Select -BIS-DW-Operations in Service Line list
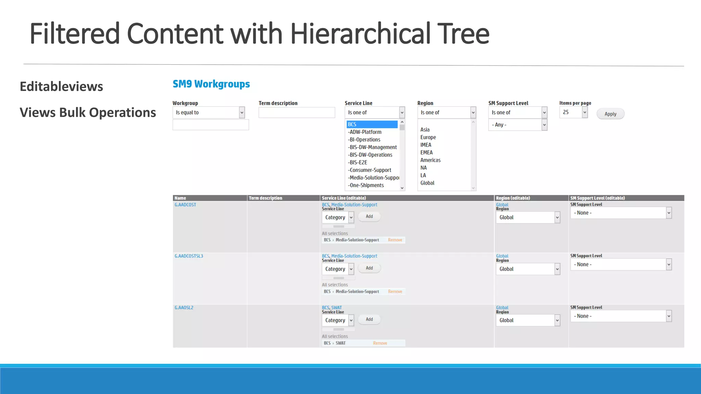The height and width of the screenshot is (394, 701). click(x=370, y=155)
